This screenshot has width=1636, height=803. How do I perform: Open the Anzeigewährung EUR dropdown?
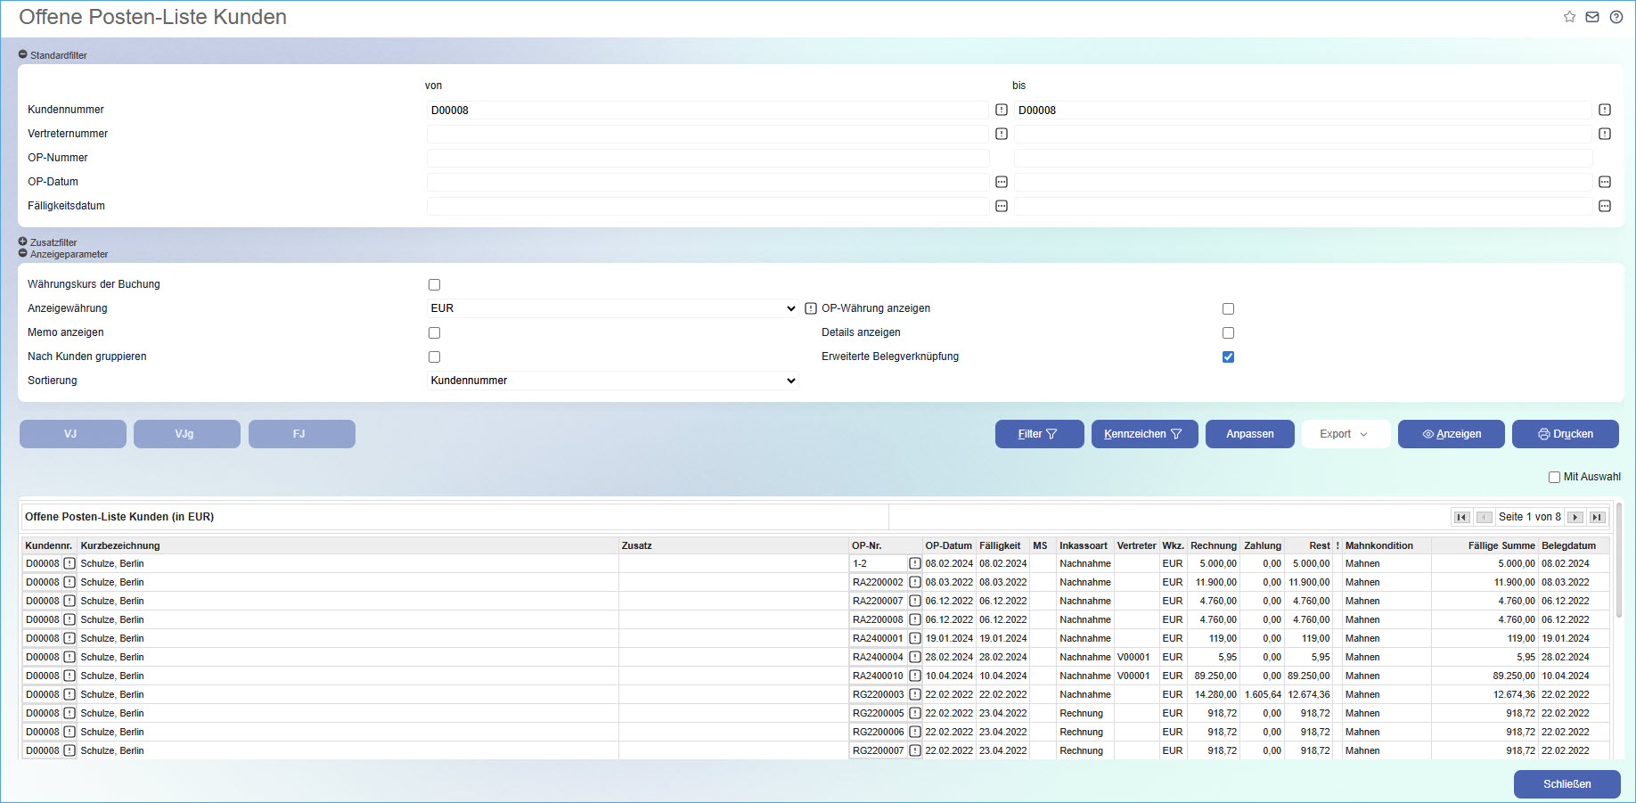pyautogui.click(x=612, y=308)
